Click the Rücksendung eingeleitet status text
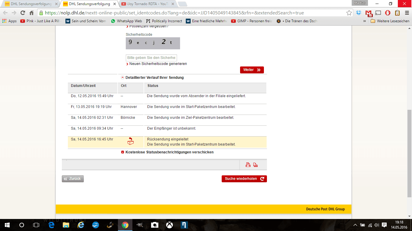Image resolution: width=412 pixels, height=231 pixels. click(168, 139)
